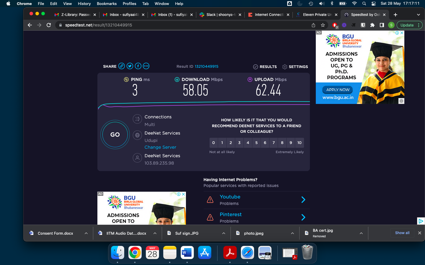This screenshot has height=265, width=425.
Task: Expand photo.jpeg download options
Action: click(292, 233)
